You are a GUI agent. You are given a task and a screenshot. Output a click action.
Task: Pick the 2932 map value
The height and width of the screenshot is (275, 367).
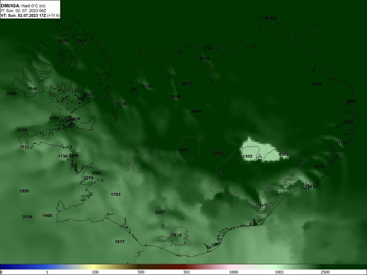click(x=218, y=153)
